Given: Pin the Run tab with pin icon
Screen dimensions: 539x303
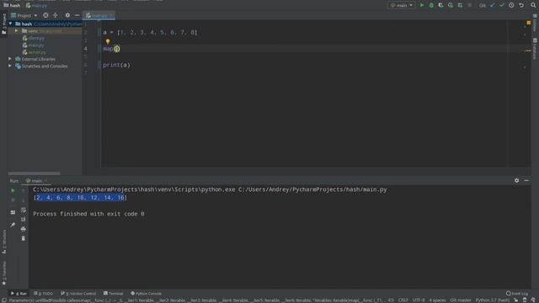Looking at the screenshot, I should (x=13, y=225).
